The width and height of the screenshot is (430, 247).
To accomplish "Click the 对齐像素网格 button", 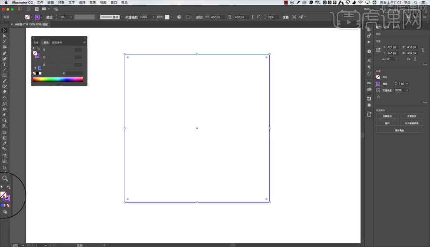I will 412,123.
